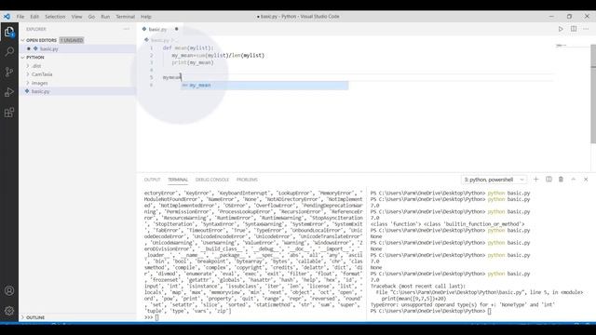Maximize panel size with up chevron
This screenshot has height=335, width=596.
tap(574, 180)
